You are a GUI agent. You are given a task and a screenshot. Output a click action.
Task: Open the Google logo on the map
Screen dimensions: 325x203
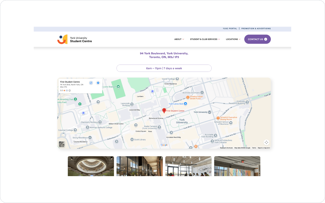[x=164, y=145]
